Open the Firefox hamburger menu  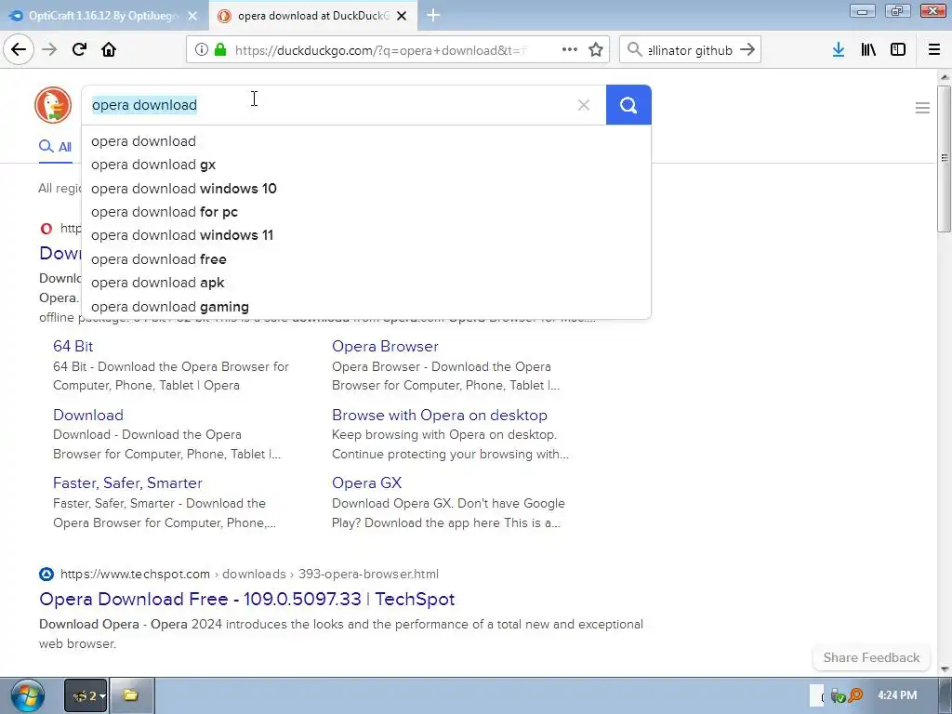(x=934, y=50)
